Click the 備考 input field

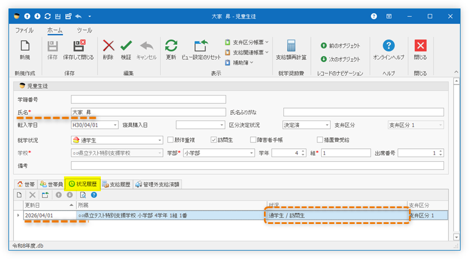(257, 166)
